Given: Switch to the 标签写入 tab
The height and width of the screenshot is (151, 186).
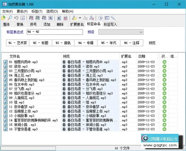Looking at the screenshot, I should click(110, 24).
